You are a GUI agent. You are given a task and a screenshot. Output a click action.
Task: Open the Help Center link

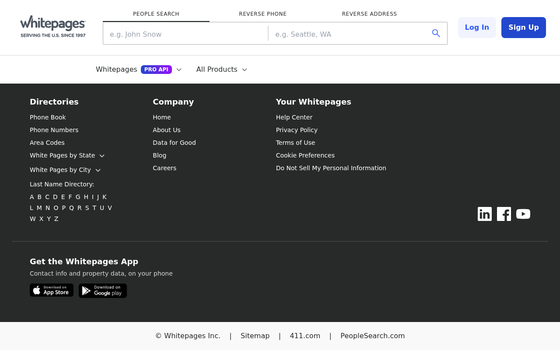(294, 117)
